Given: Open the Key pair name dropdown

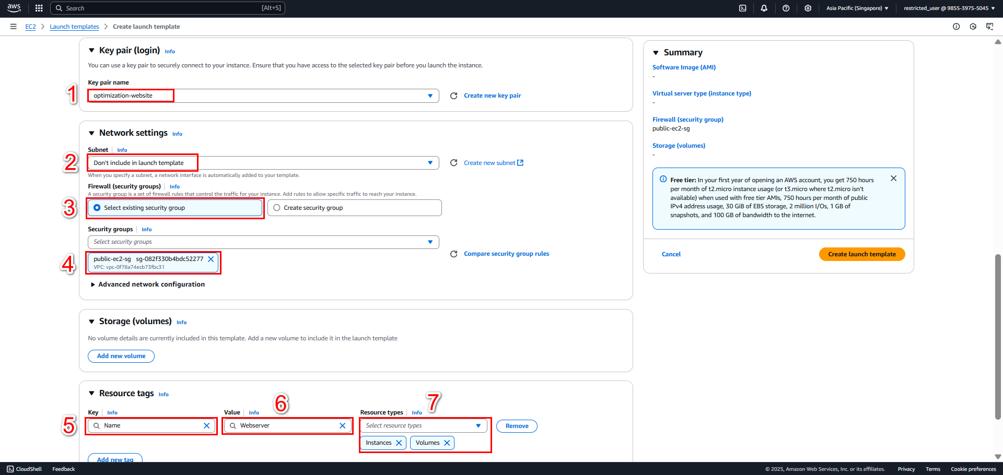Looking at the screenshot, I should tap(263, 96).
